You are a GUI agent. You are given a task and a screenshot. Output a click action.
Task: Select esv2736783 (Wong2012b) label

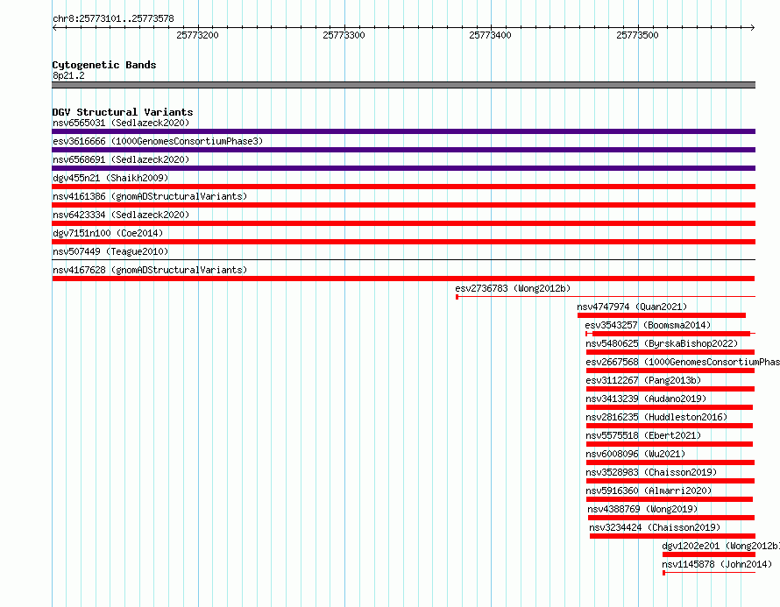pos(513,288)
